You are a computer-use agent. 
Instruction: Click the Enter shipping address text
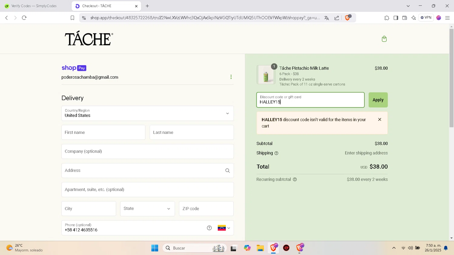pos(366,153)
